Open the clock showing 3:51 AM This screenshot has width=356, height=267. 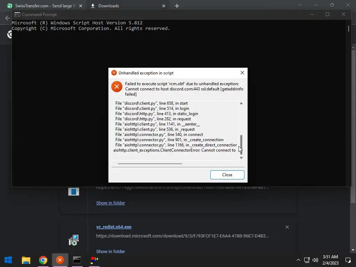[330, 260]
